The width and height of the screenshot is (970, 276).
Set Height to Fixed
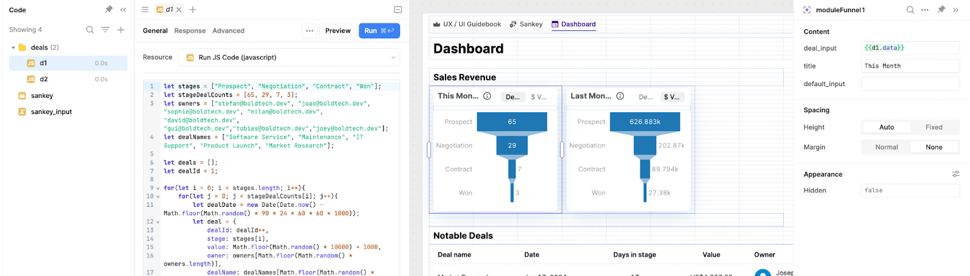coord(934,127)
